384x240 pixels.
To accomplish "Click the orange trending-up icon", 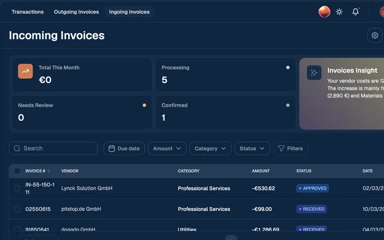I will (x=25, y=71).
